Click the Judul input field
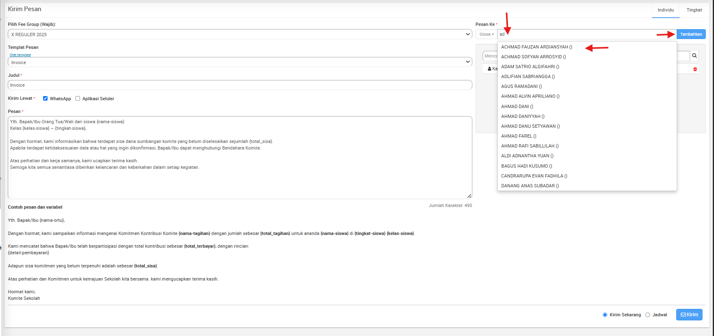 click(x=240, y=85)
